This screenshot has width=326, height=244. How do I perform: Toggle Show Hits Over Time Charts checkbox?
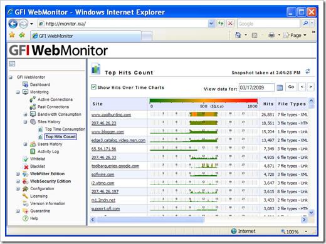click(93, 87)
